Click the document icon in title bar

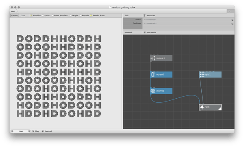coord(110,7)
